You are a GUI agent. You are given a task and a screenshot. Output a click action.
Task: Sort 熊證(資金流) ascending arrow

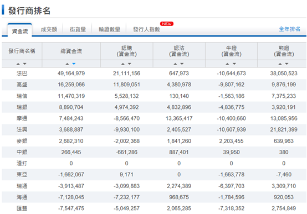click(280, 64)
